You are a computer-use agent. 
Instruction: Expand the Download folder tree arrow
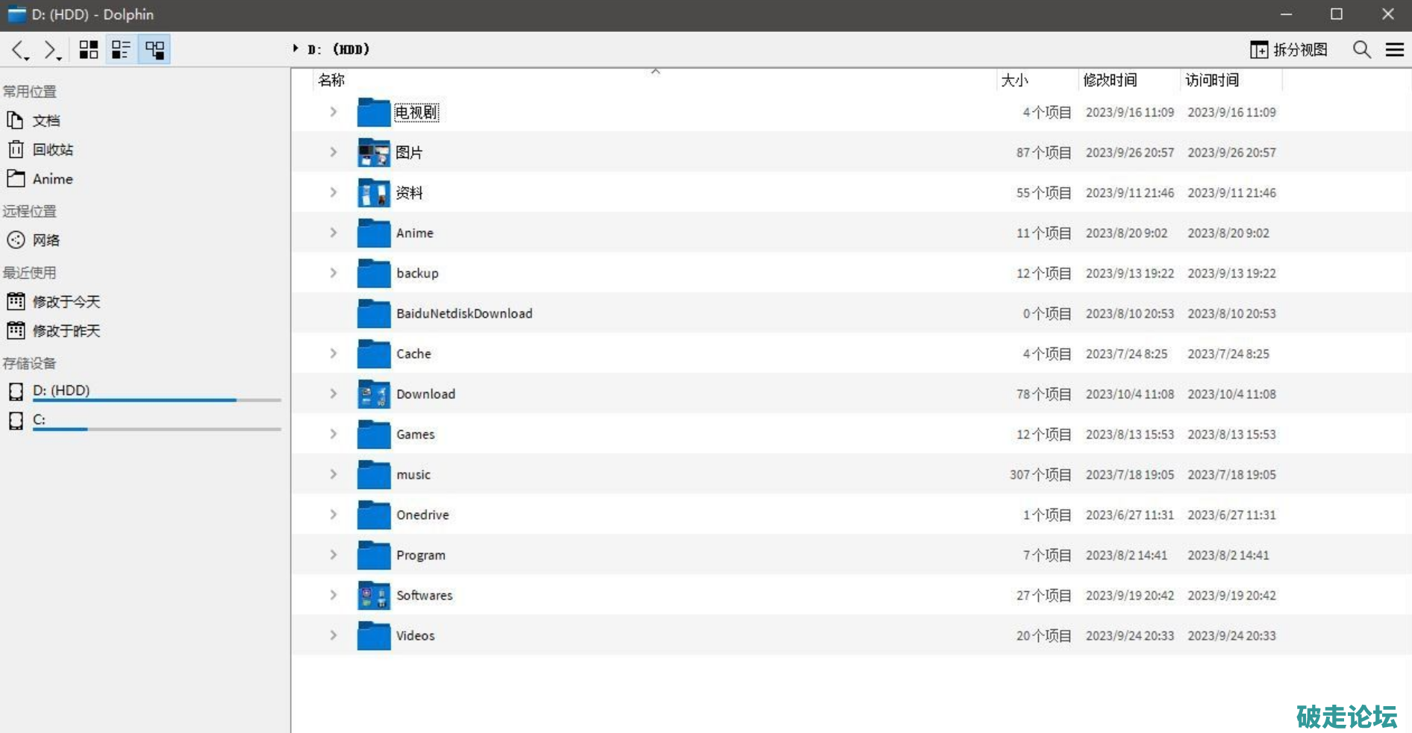point(334,394)
